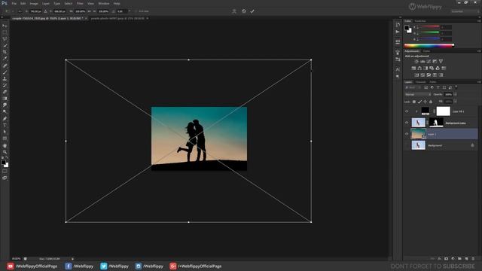This screenshot has width=482, height=271.
Task: Switch to the Channels tab
Action: coord(420,82)
